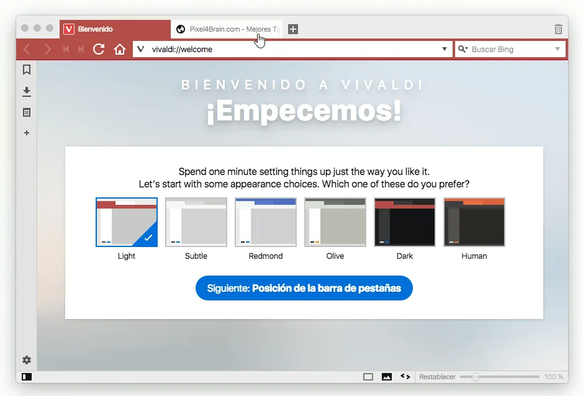
Task: Open the Bookmarks panel icon
Action: click(x=27, y=70)
